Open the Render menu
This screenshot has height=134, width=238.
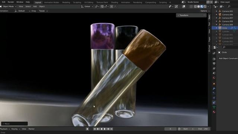pyautogui.click(x=11, y=2)
